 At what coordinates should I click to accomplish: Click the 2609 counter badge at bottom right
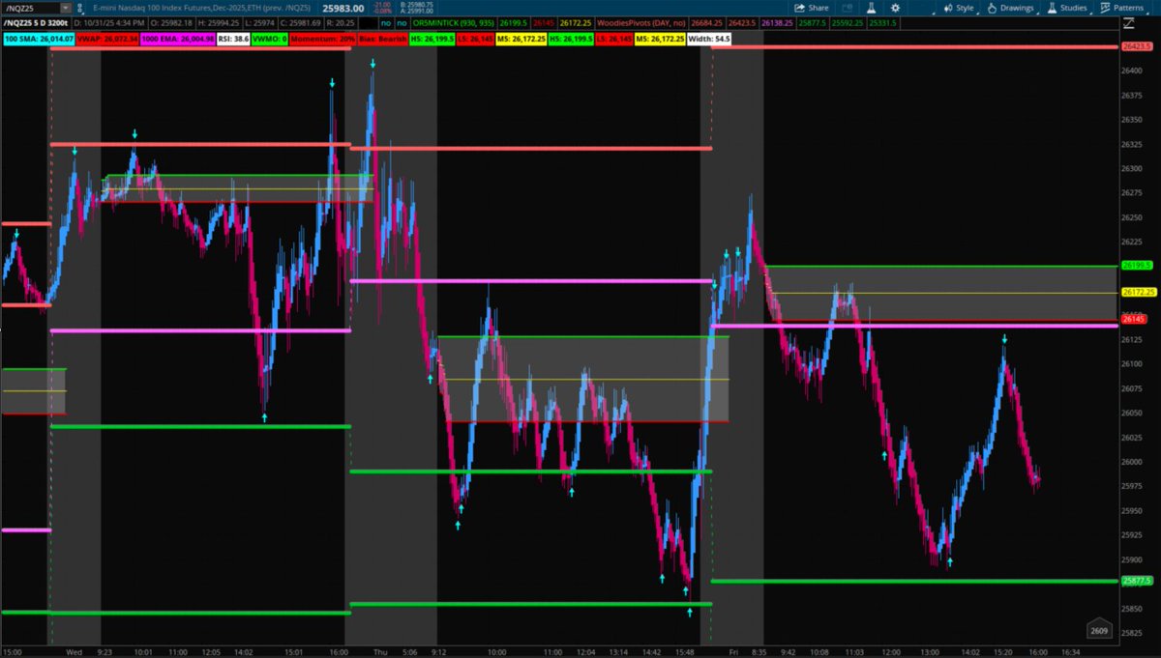click(x=1099, y=630)
